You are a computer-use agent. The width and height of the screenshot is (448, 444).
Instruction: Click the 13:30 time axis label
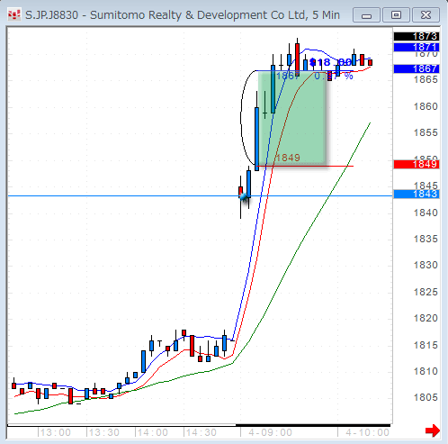[104, 432]
